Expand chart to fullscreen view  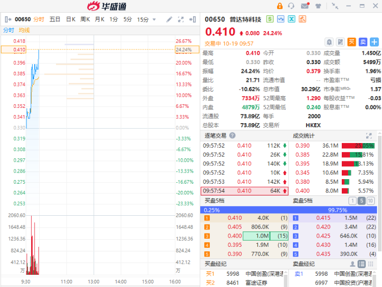pyautogui.click(x=181, y=19)
